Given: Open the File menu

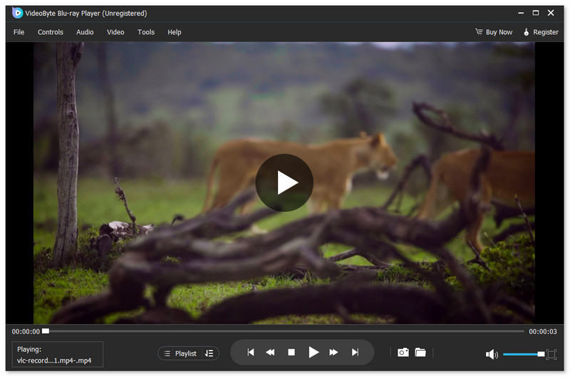Looking at the screenshot, I should click(19, 32).
